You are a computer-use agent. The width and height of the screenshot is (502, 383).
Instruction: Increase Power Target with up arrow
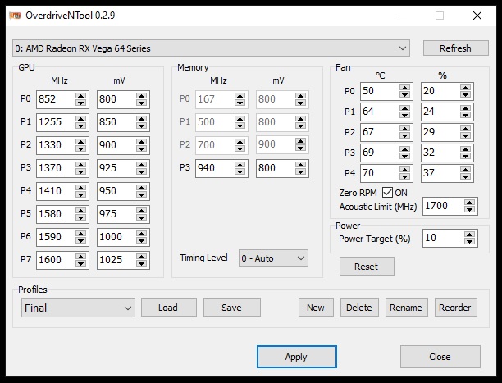pos(470,235)
